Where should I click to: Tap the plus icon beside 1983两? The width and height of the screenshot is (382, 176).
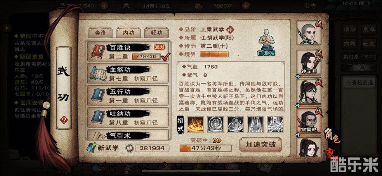tap(247, 6)
